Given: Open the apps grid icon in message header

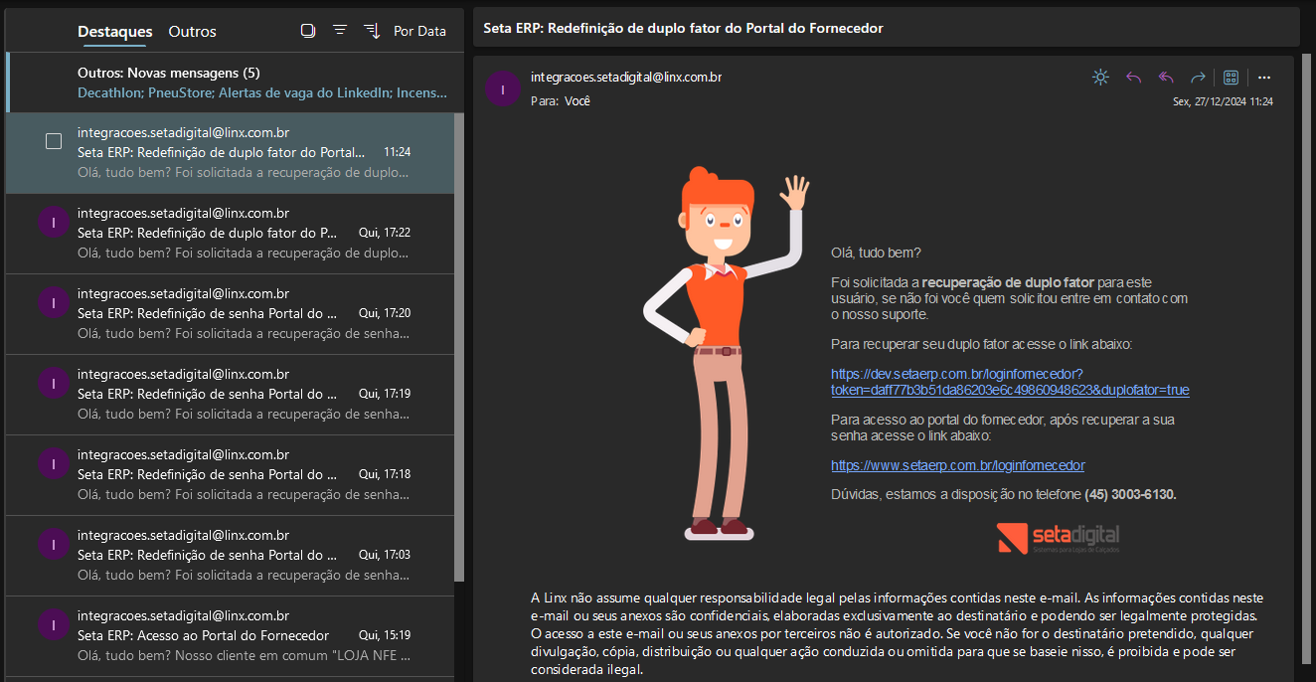Looking at the screenshot, I should [x=1231, y=78].
